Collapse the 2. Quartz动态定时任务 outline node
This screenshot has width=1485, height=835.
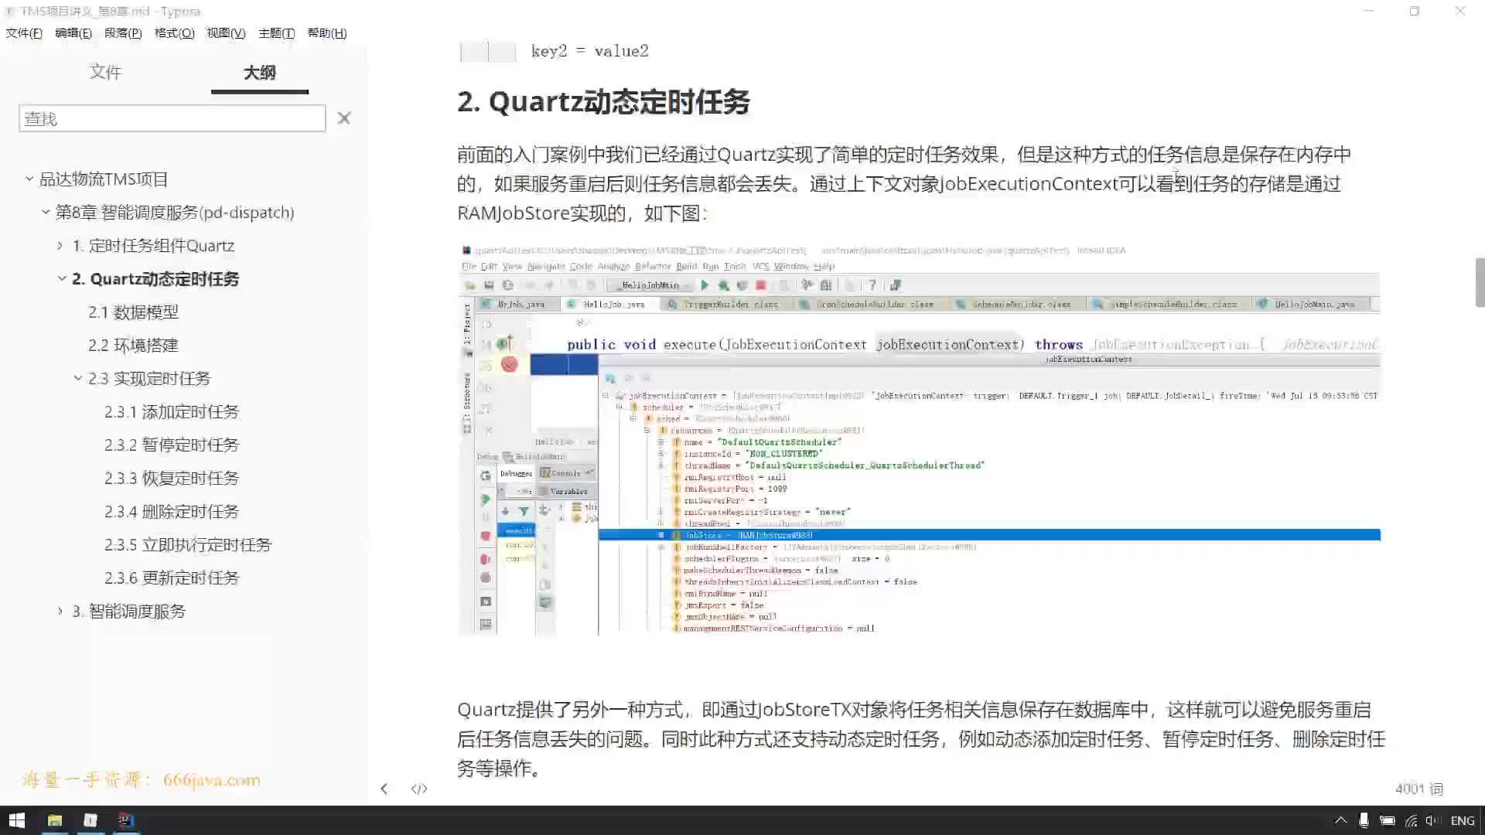pos(62,278)
